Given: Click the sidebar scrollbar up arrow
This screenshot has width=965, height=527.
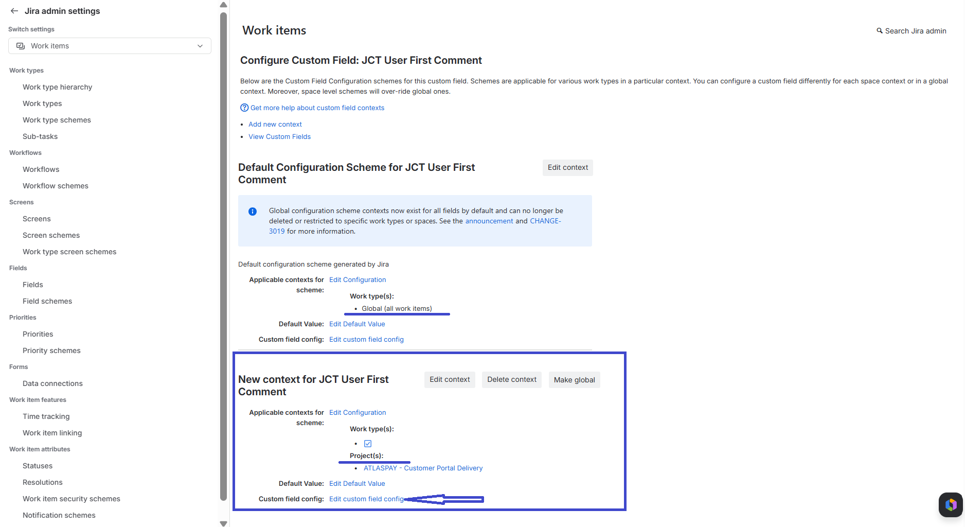Looking at the screenshot, I should [223, 5].
